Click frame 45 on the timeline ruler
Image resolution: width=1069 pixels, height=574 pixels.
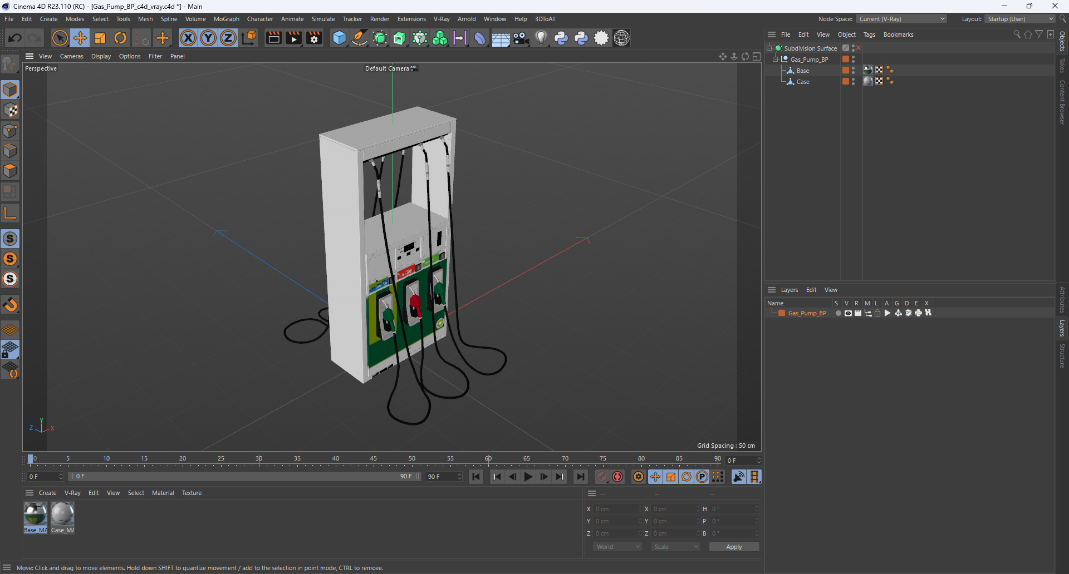coord(374,459)
